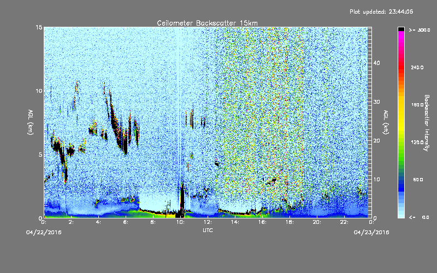This screenshot has width=437, height=273.
Task: Click the 120.0 colorbar value
Action: [417, 143]
